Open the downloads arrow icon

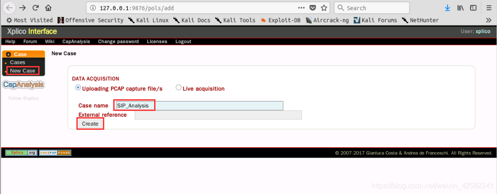click(448, 8)
